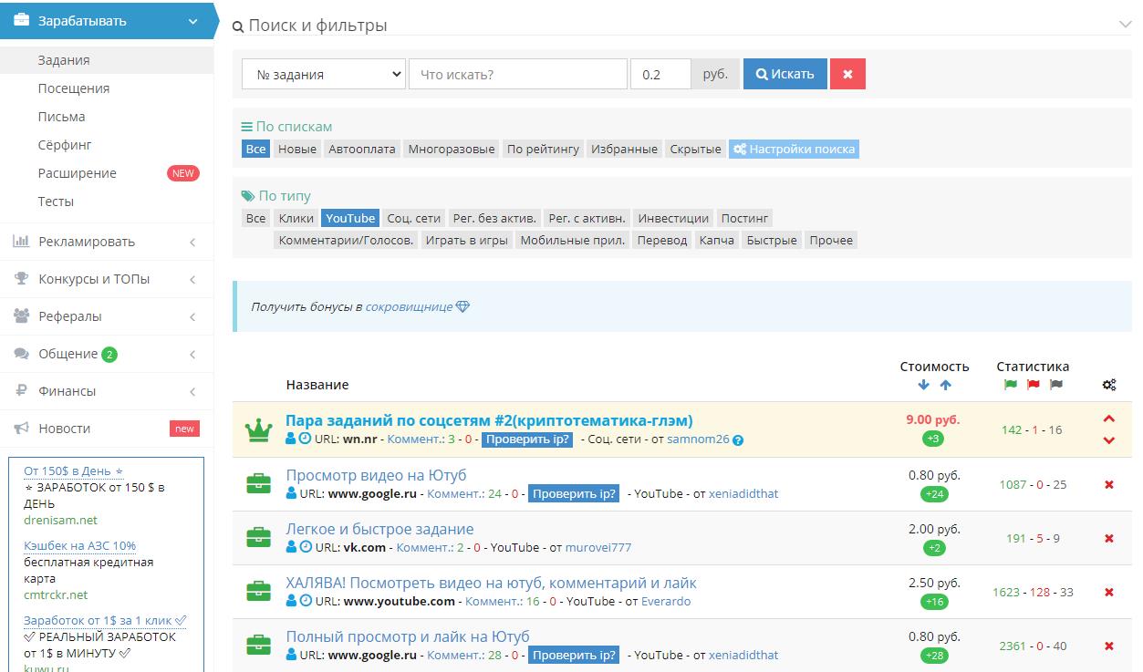Select the Скрытые list filter

695,149
